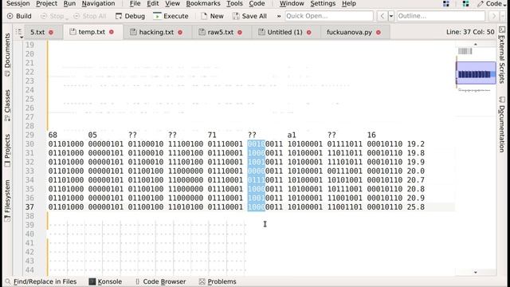Switch to the raw5.txt tab
The image size is (510, 287).
click(221, 32)
